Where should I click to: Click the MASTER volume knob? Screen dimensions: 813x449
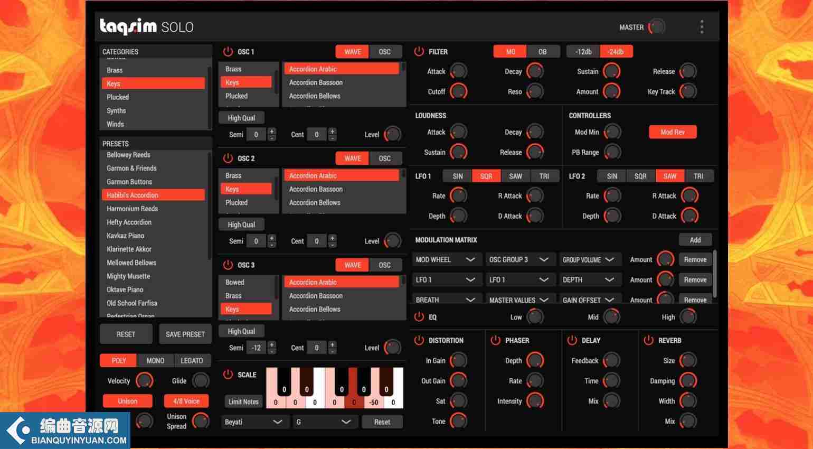[657, 27]
